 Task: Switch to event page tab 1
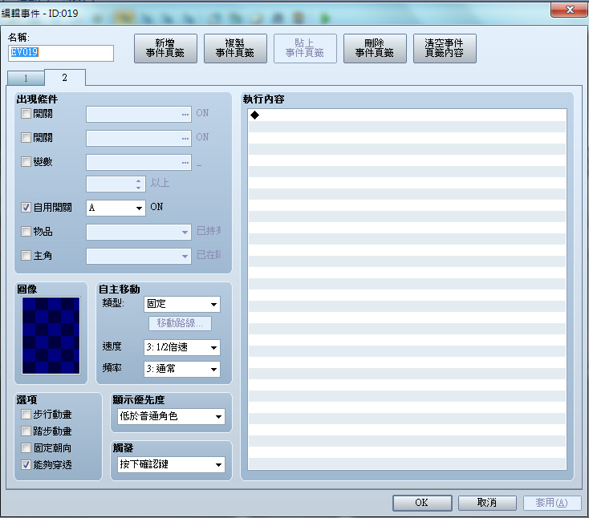tap(26, 78)
